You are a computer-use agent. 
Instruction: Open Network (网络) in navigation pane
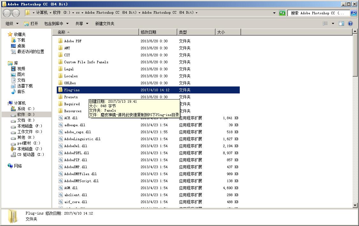pyautogui.click(x=18, y=166)
